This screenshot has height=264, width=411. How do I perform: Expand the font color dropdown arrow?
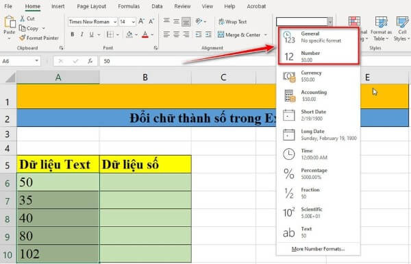pyautogui.click(x=152, y=35)
